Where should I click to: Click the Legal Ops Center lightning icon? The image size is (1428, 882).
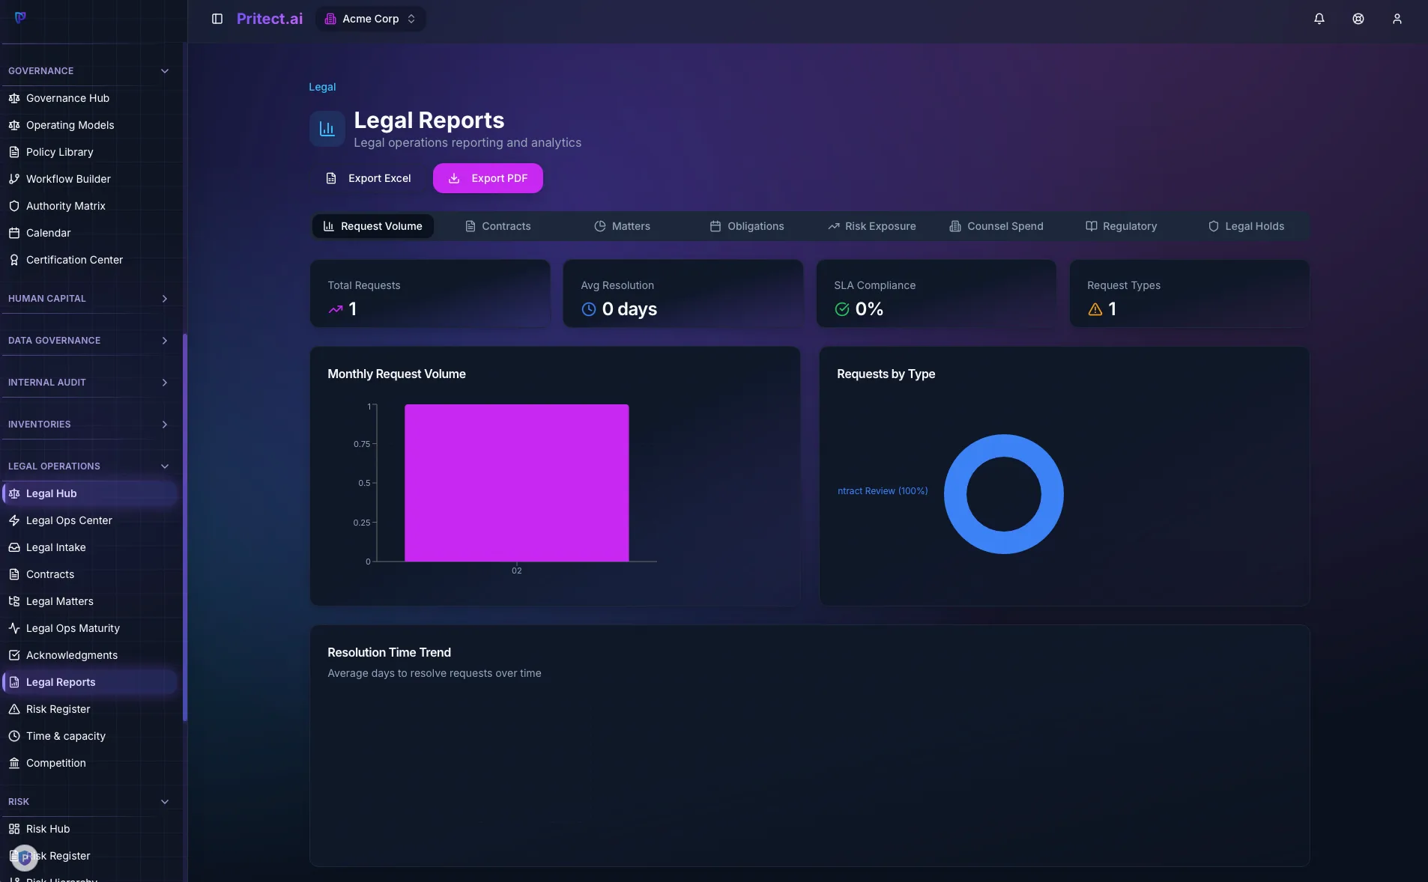(14, 520)
